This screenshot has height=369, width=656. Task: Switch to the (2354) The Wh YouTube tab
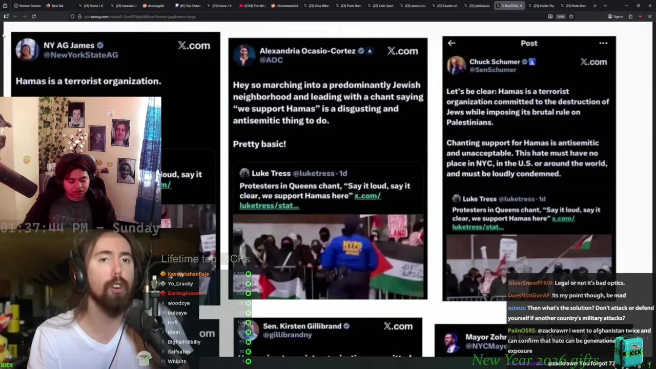252,6
